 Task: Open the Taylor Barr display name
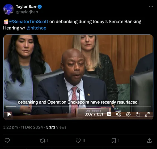pos(26,7)
